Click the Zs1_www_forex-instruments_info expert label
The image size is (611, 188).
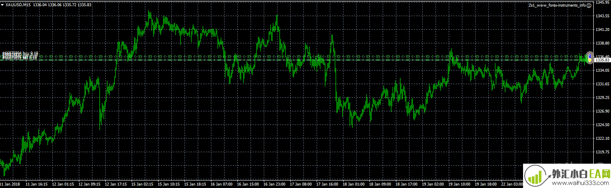(x=557, y=5)
